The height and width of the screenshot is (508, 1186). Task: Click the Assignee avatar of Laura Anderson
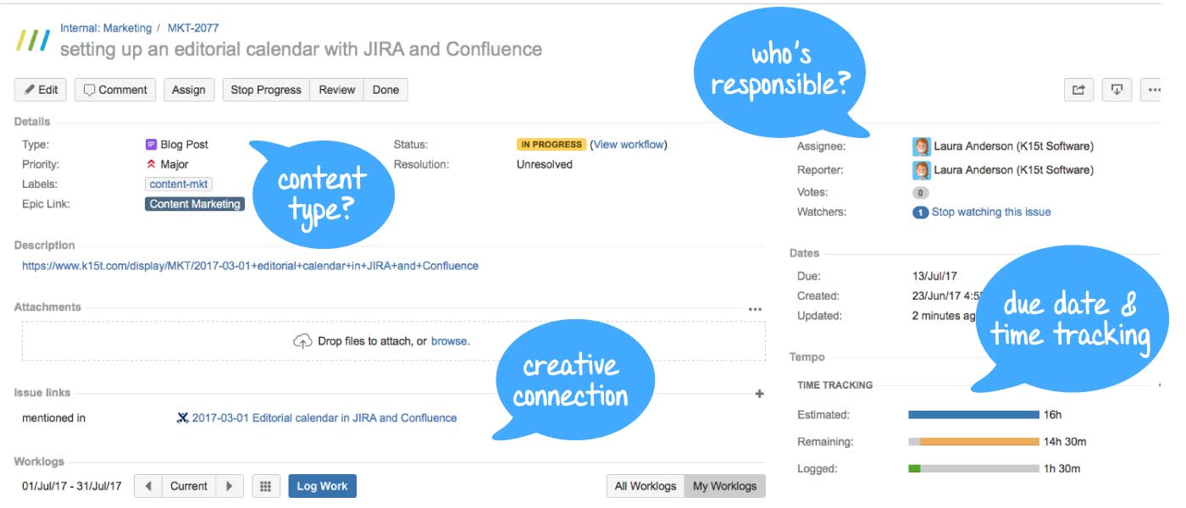[x=921, y=146]
